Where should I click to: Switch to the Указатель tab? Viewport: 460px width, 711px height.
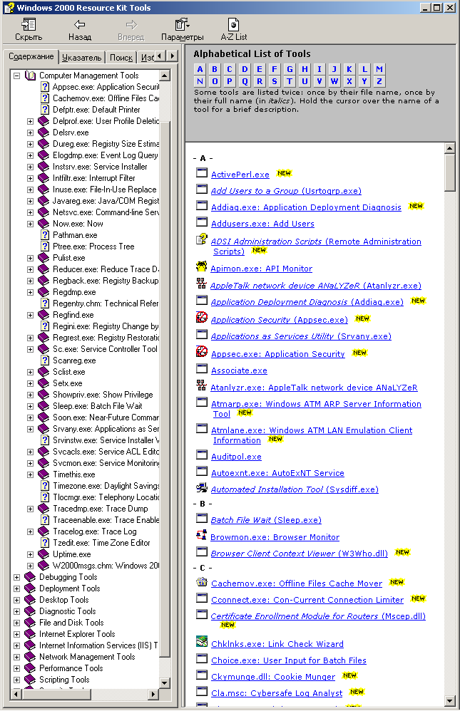[x=82, y=58]
